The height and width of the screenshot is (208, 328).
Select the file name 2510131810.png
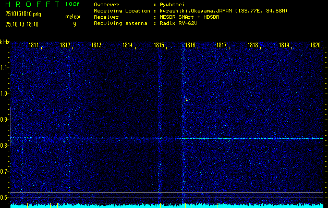pos(23,14)
